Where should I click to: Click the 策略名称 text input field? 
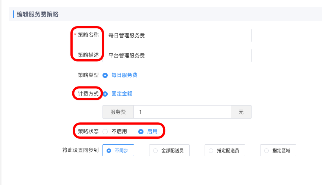[x=177, y=35]
